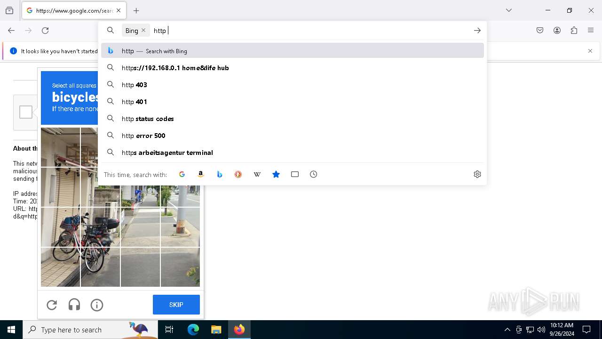Search this time with Wikipedia
This screenshot has height=339, width=602.
click(257, 174)
